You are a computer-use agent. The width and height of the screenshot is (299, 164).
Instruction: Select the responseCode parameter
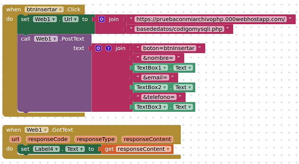tap(48, 139)
